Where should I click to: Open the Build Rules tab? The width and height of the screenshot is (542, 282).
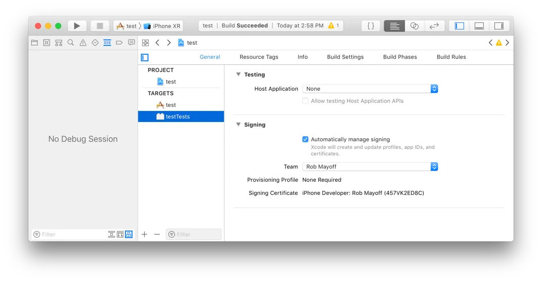[451, 57]
